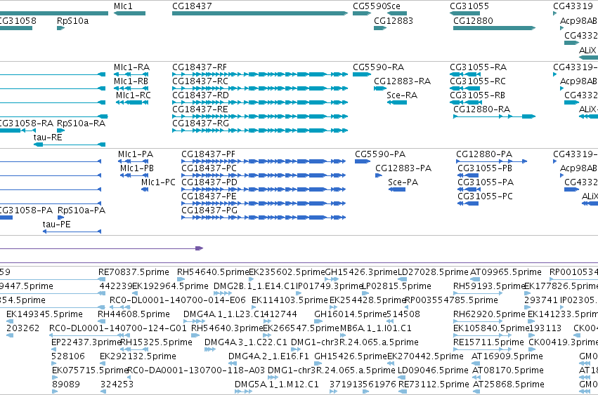Open EST GH15426.5prime

350,357
